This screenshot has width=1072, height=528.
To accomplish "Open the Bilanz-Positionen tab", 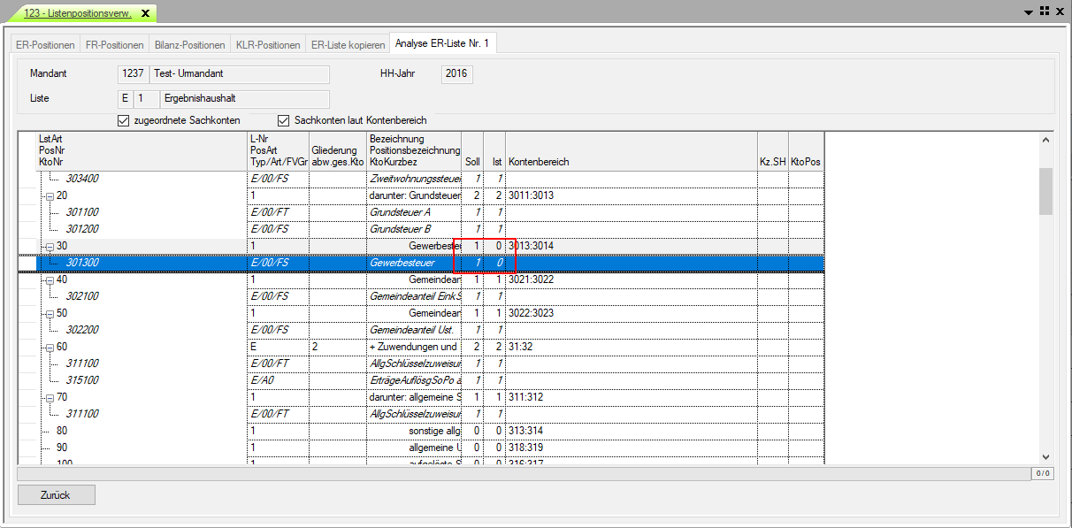I will tap(189, 45).
